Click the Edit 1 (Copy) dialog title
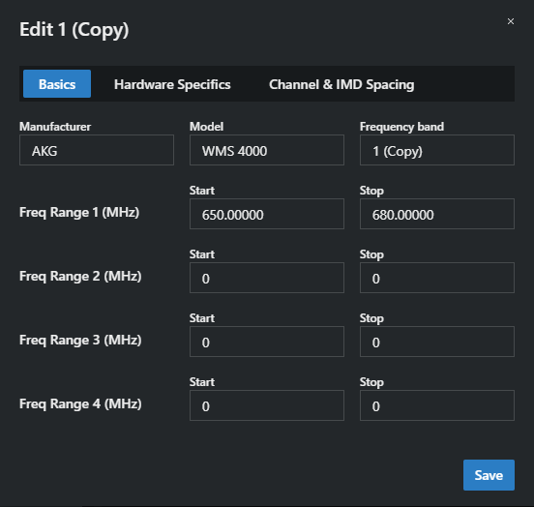The height and width of the screenshot is (507, 534). pyautogui.click(x=74, y=30)
